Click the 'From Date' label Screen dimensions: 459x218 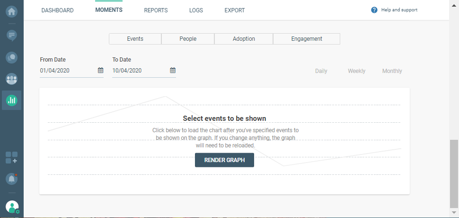pyautogui.click(x=53, y=60)
